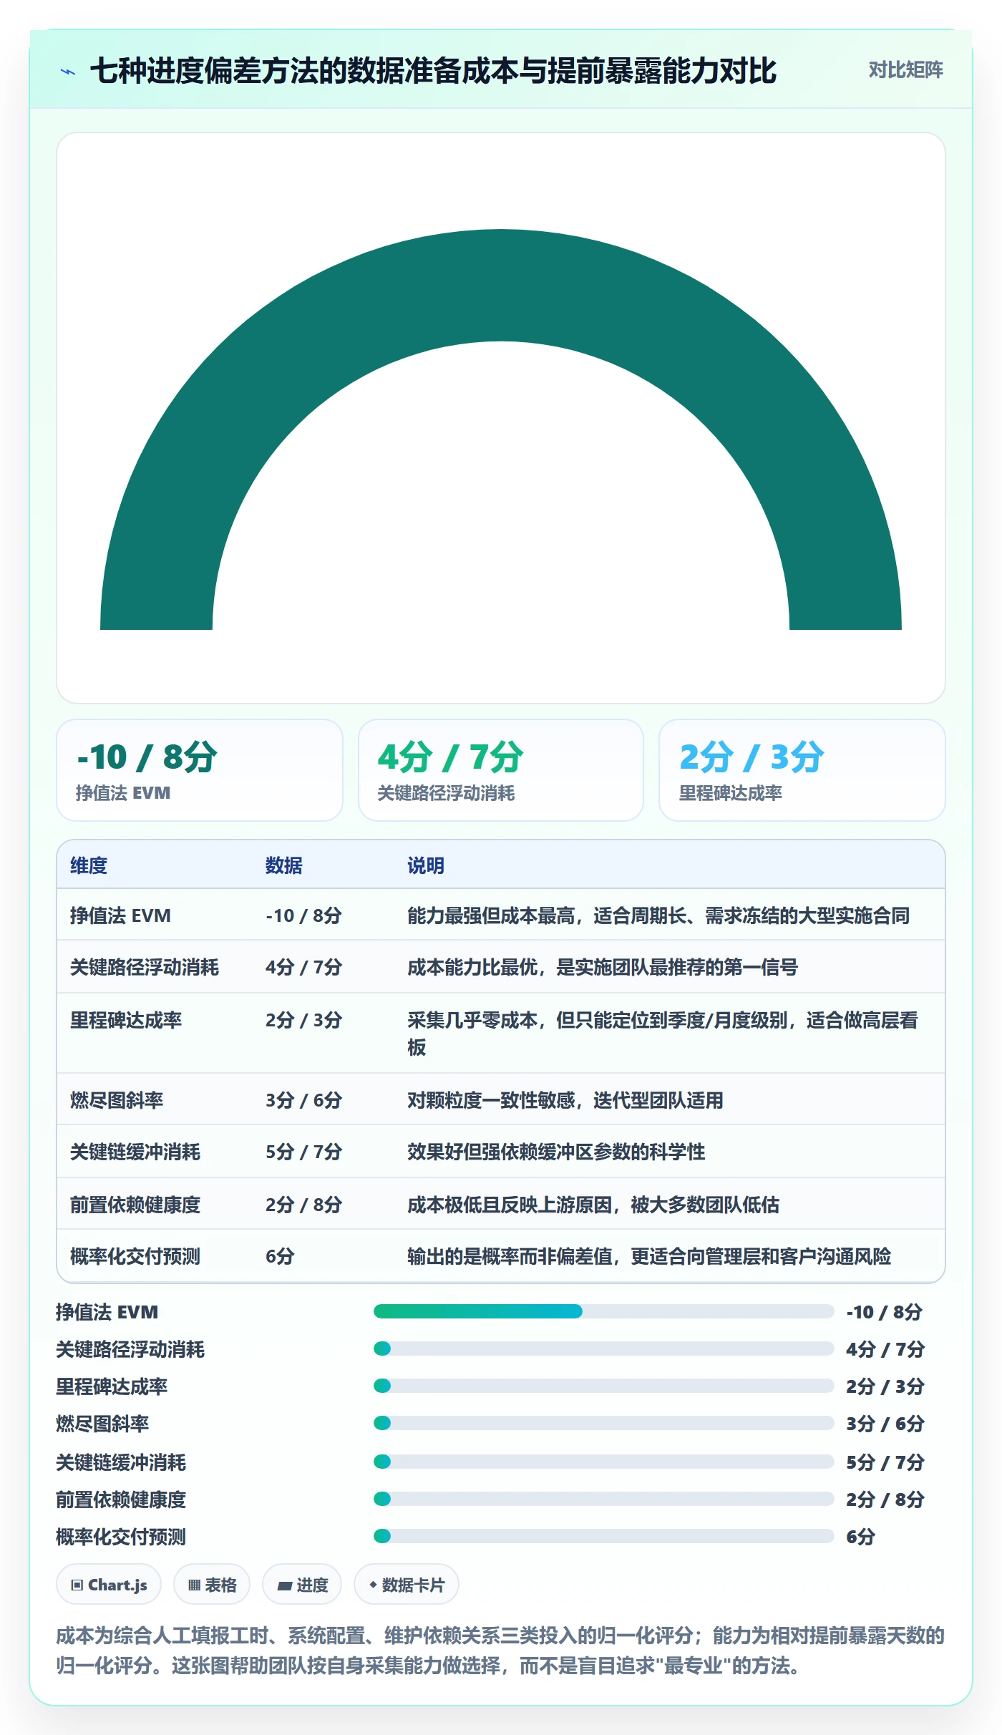The height and width of the screenshot is (1735, 1002).
Task: Click the 关键链缓冲消耗 progress bar
Action: click(x=603, y=1462)
